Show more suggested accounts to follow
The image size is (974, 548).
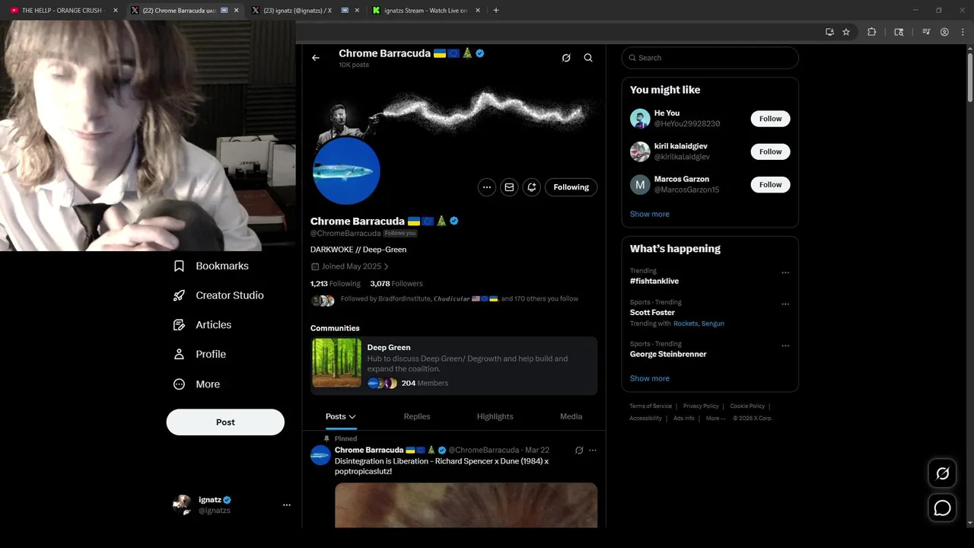coord(650,214)
